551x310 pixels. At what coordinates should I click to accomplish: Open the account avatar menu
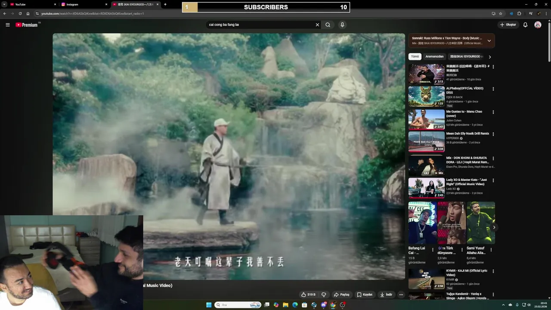tap(538, 25)
